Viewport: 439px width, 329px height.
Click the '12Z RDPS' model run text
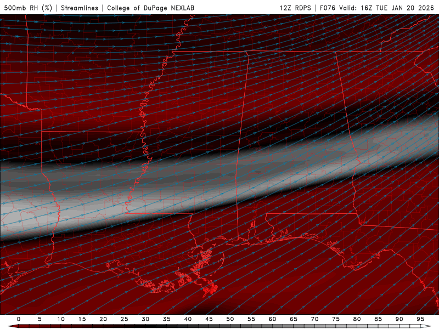coord(295,8)
